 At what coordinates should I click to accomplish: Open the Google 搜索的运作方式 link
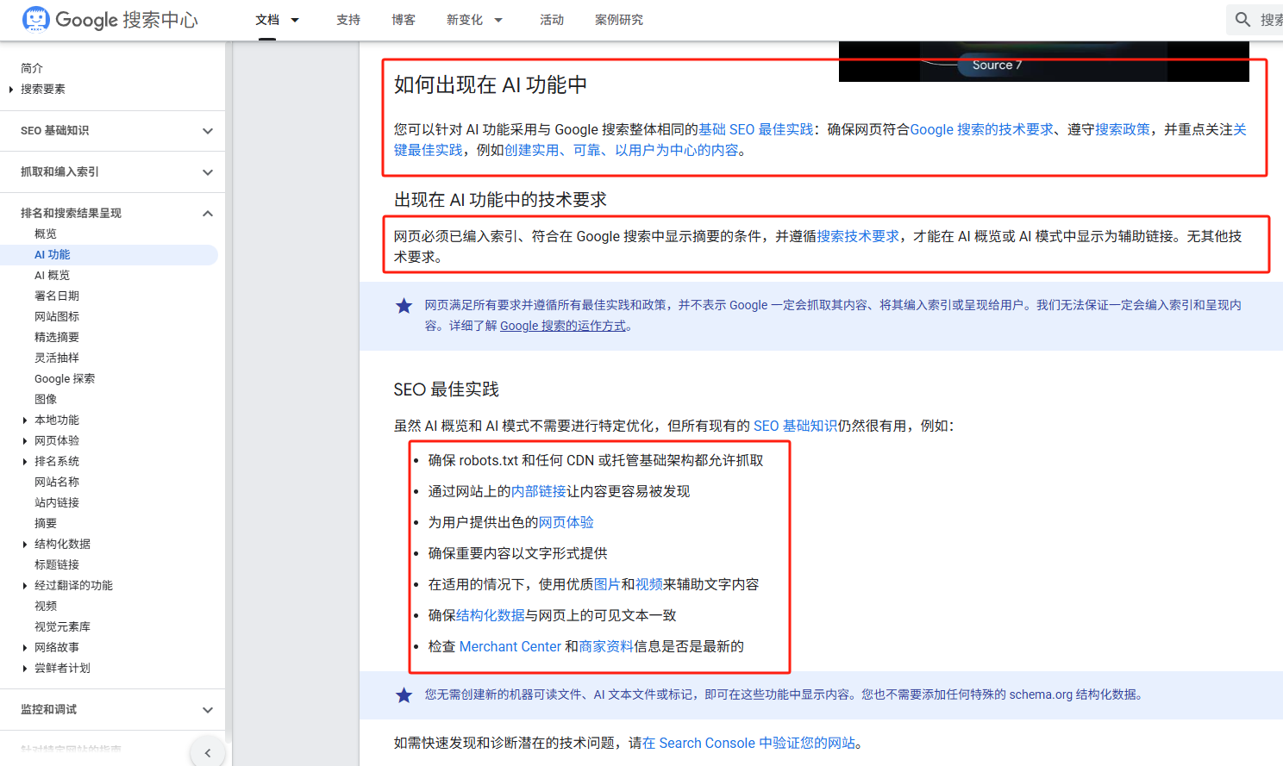pos(563,326)
